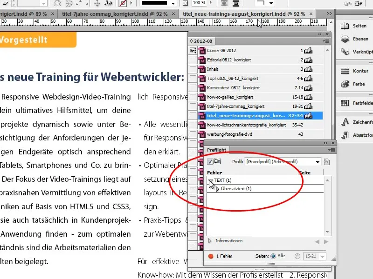Open the Farbe panel icon
373x279 pixels.
[345, 84]
